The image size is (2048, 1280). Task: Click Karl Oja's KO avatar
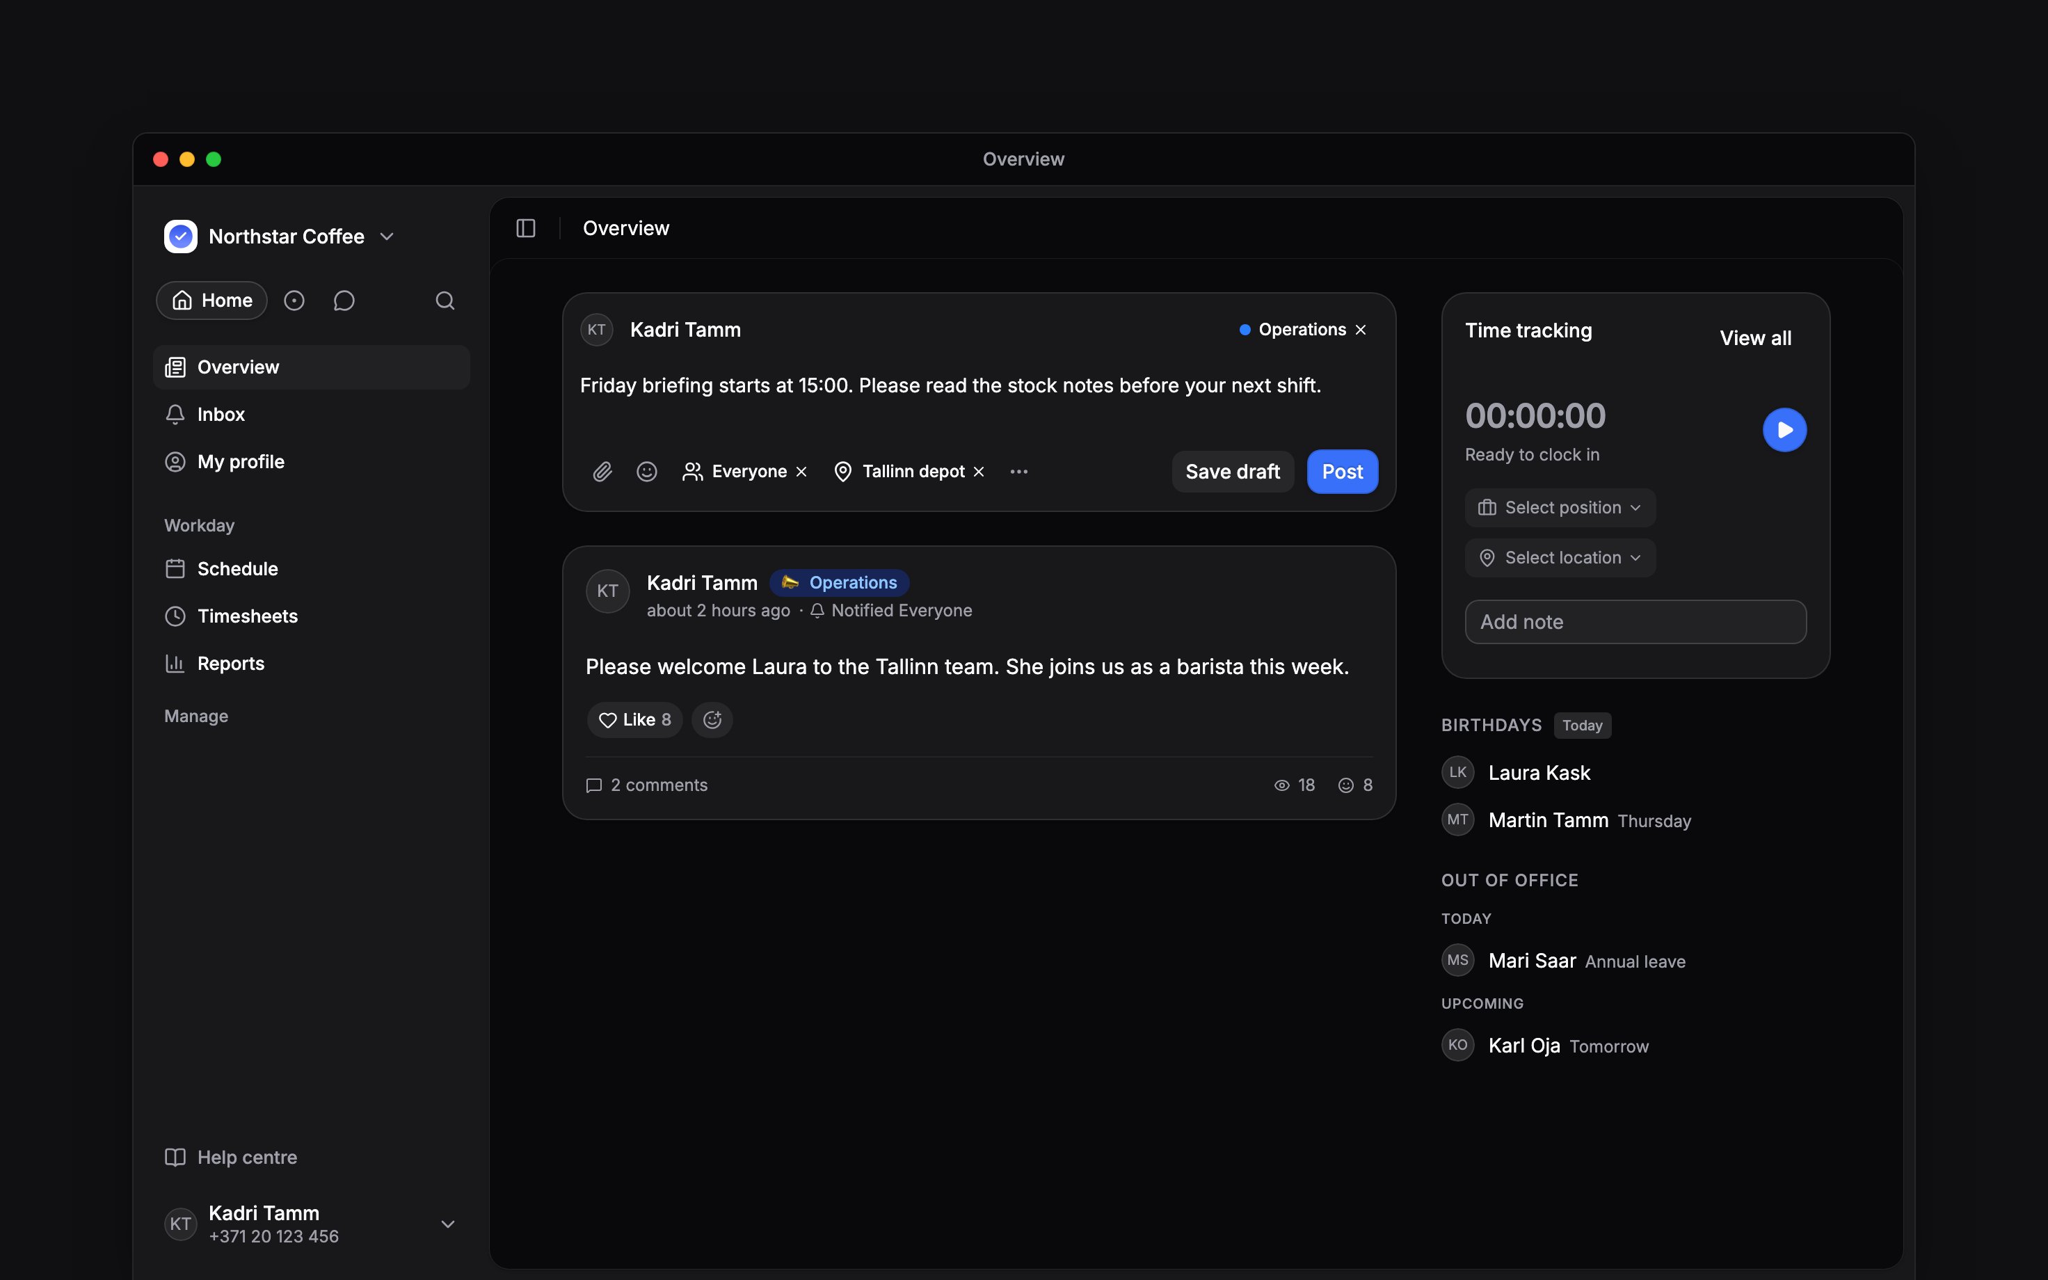coord(1457,1045)
